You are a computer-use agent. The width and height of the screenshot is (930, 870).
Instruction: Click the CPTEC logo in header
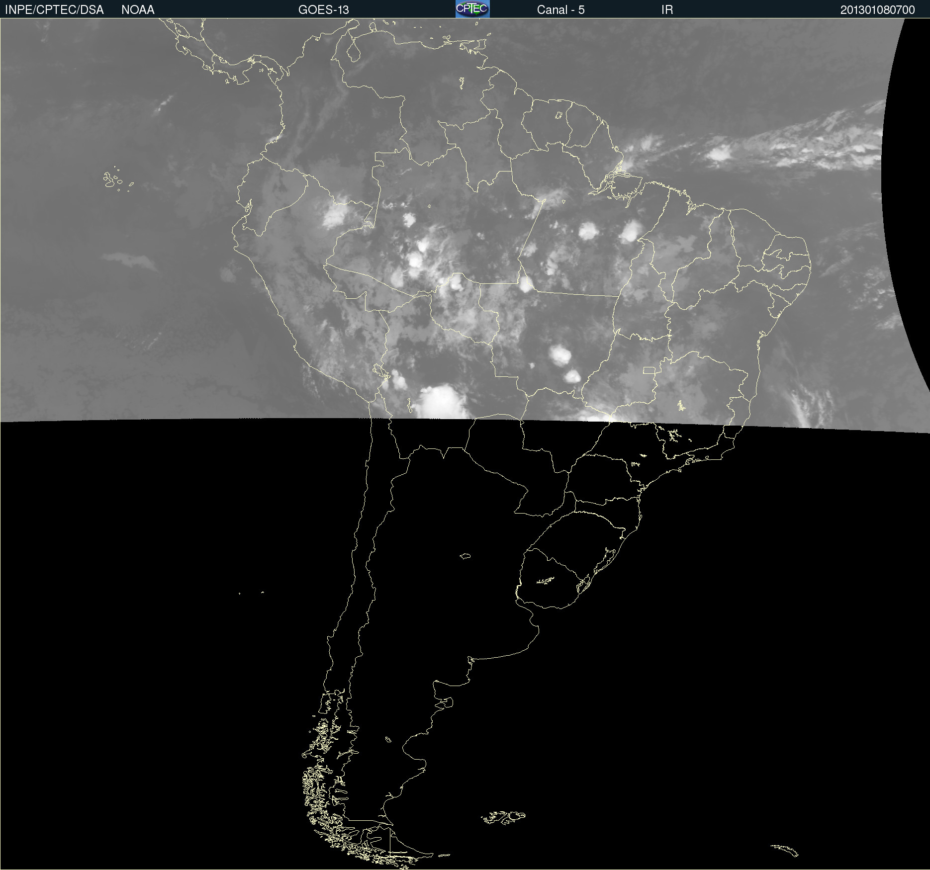pyautogui.click(x=472, y=9)
